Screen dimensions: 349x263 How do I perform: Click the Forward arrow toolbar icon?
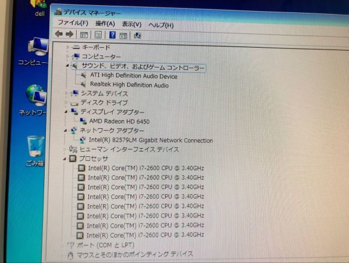tap(69, 34)
